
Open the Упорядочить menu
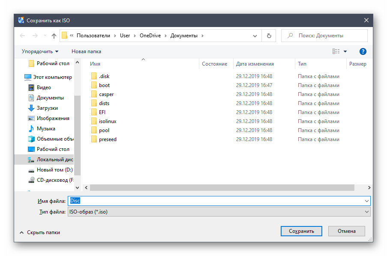40,51
